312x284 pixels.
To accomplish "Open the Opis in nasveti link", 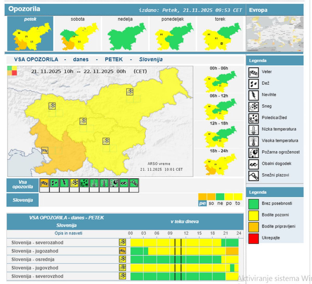I will [x=68, y=233].
